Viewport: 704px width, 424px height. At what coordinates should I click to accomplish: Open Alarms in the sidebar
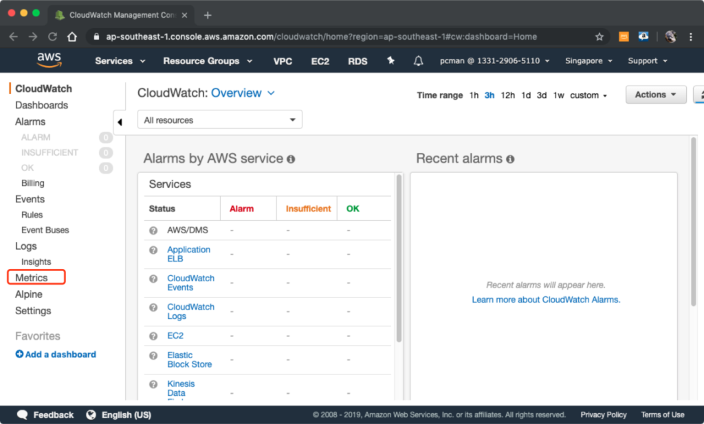30,122
